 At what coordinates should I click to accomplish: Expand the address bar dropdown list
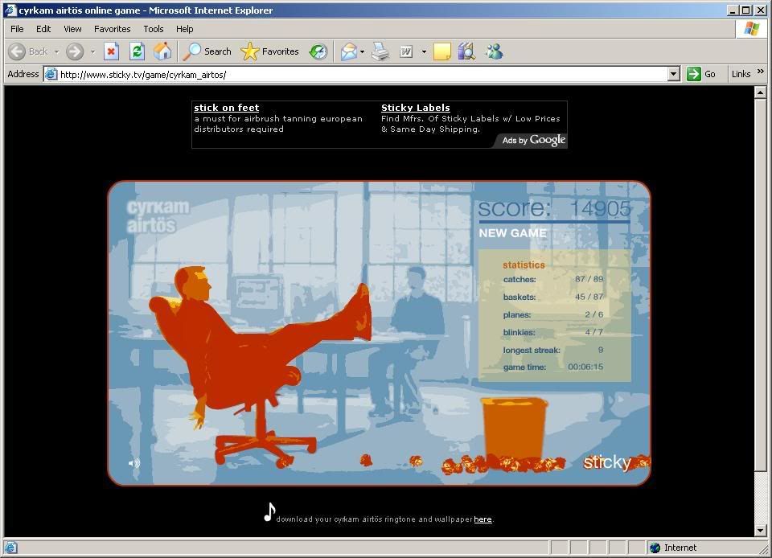coord(674,75)
